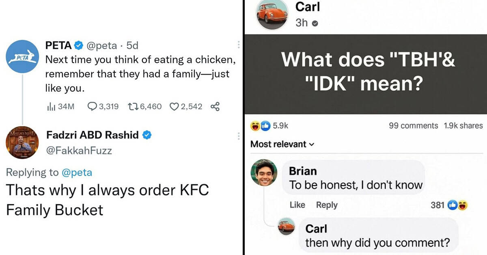
Task: Reply to Brian's comment
Action: pyautogui.click(x=327, y=205)
